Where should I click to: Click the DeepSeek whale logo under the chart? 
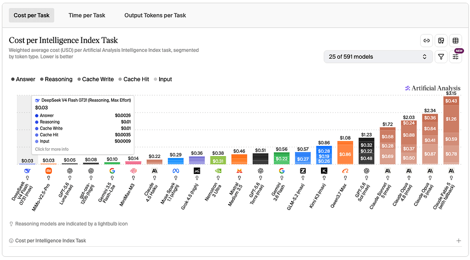tap(27, 171)
